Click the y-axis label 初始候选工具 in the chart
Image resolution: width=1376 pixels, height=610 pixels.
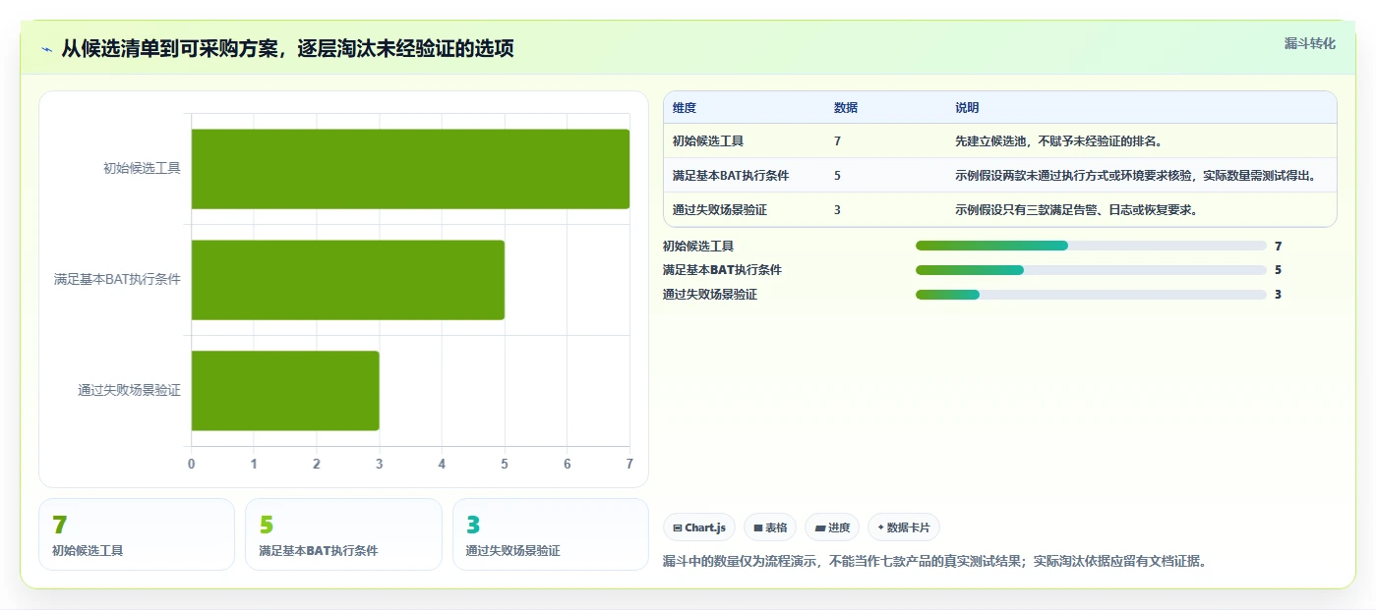click(x=142, y=168)
